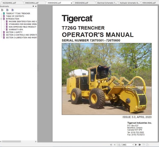Screen dimensions: 159x147
Task: Go to next page with right arrow
Action: point(136,145)
